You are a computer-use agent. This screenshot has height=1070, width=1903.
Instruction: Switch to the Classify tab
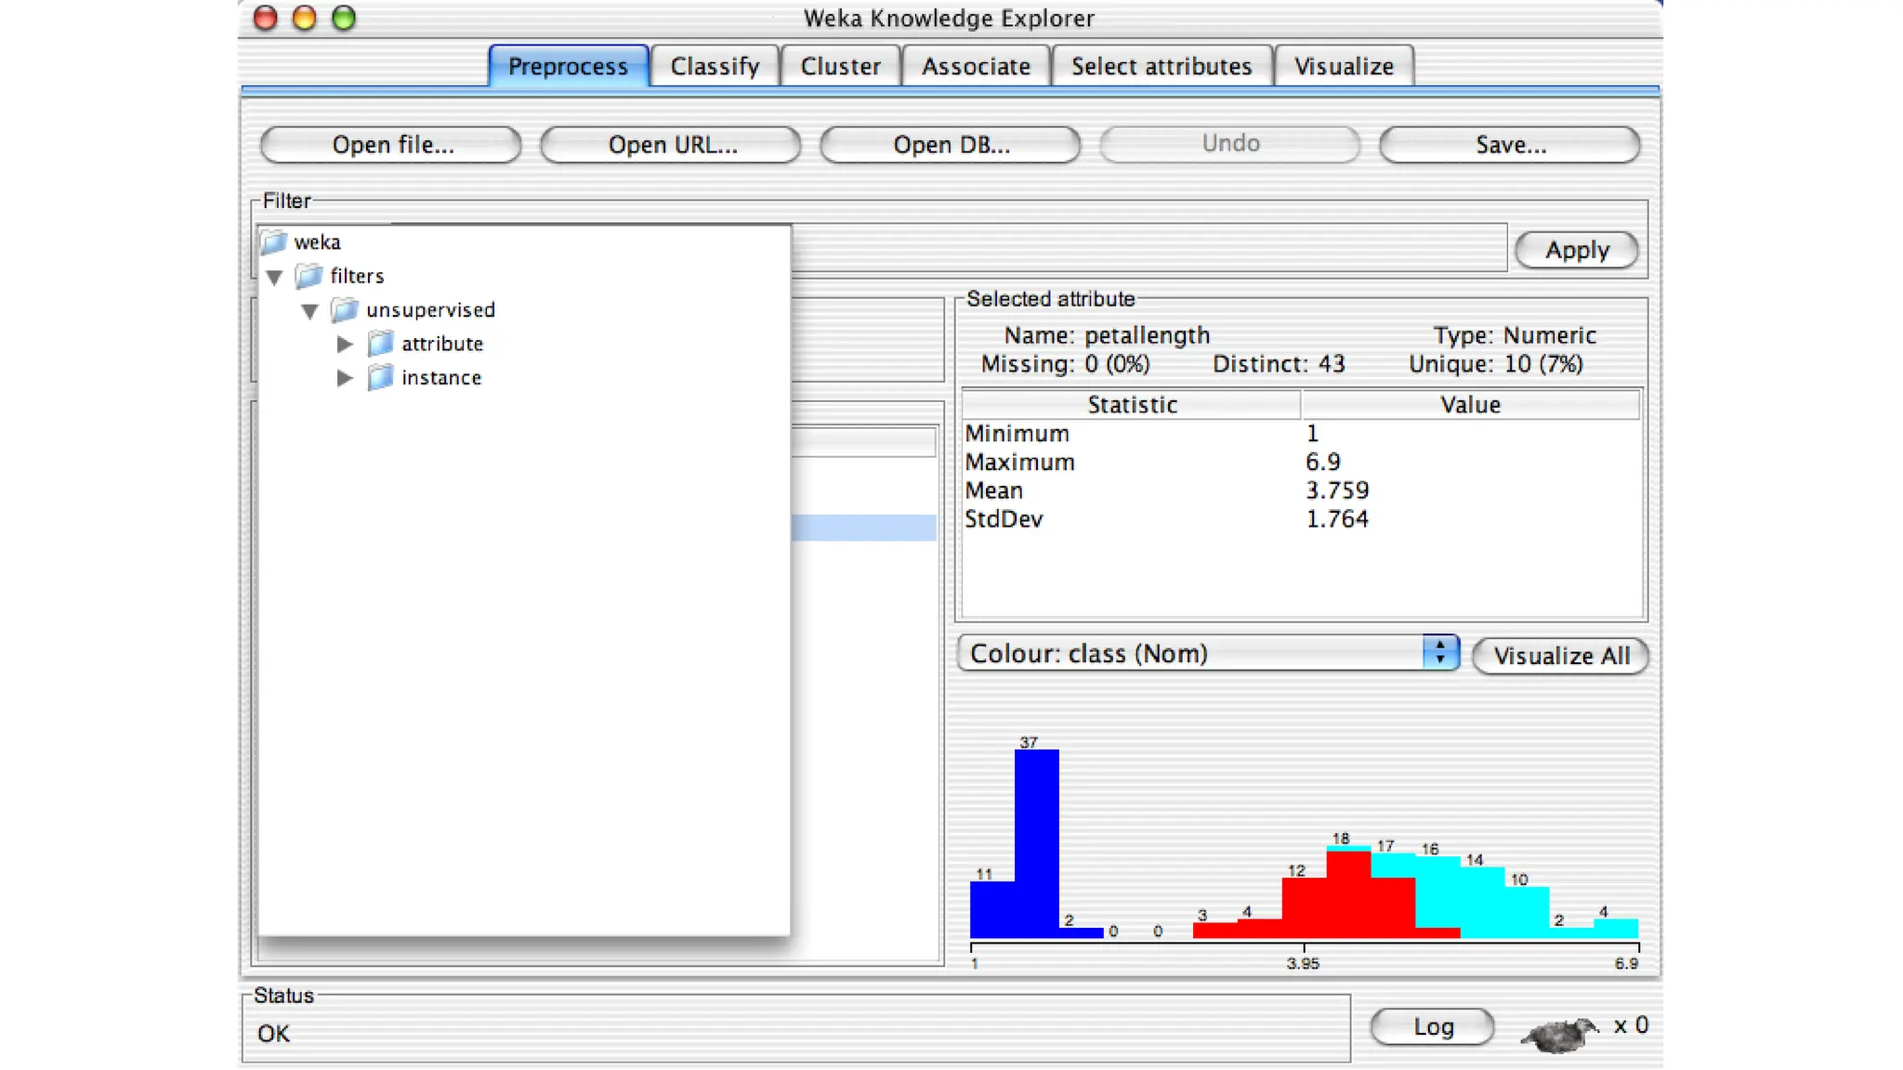pos(715,67)
